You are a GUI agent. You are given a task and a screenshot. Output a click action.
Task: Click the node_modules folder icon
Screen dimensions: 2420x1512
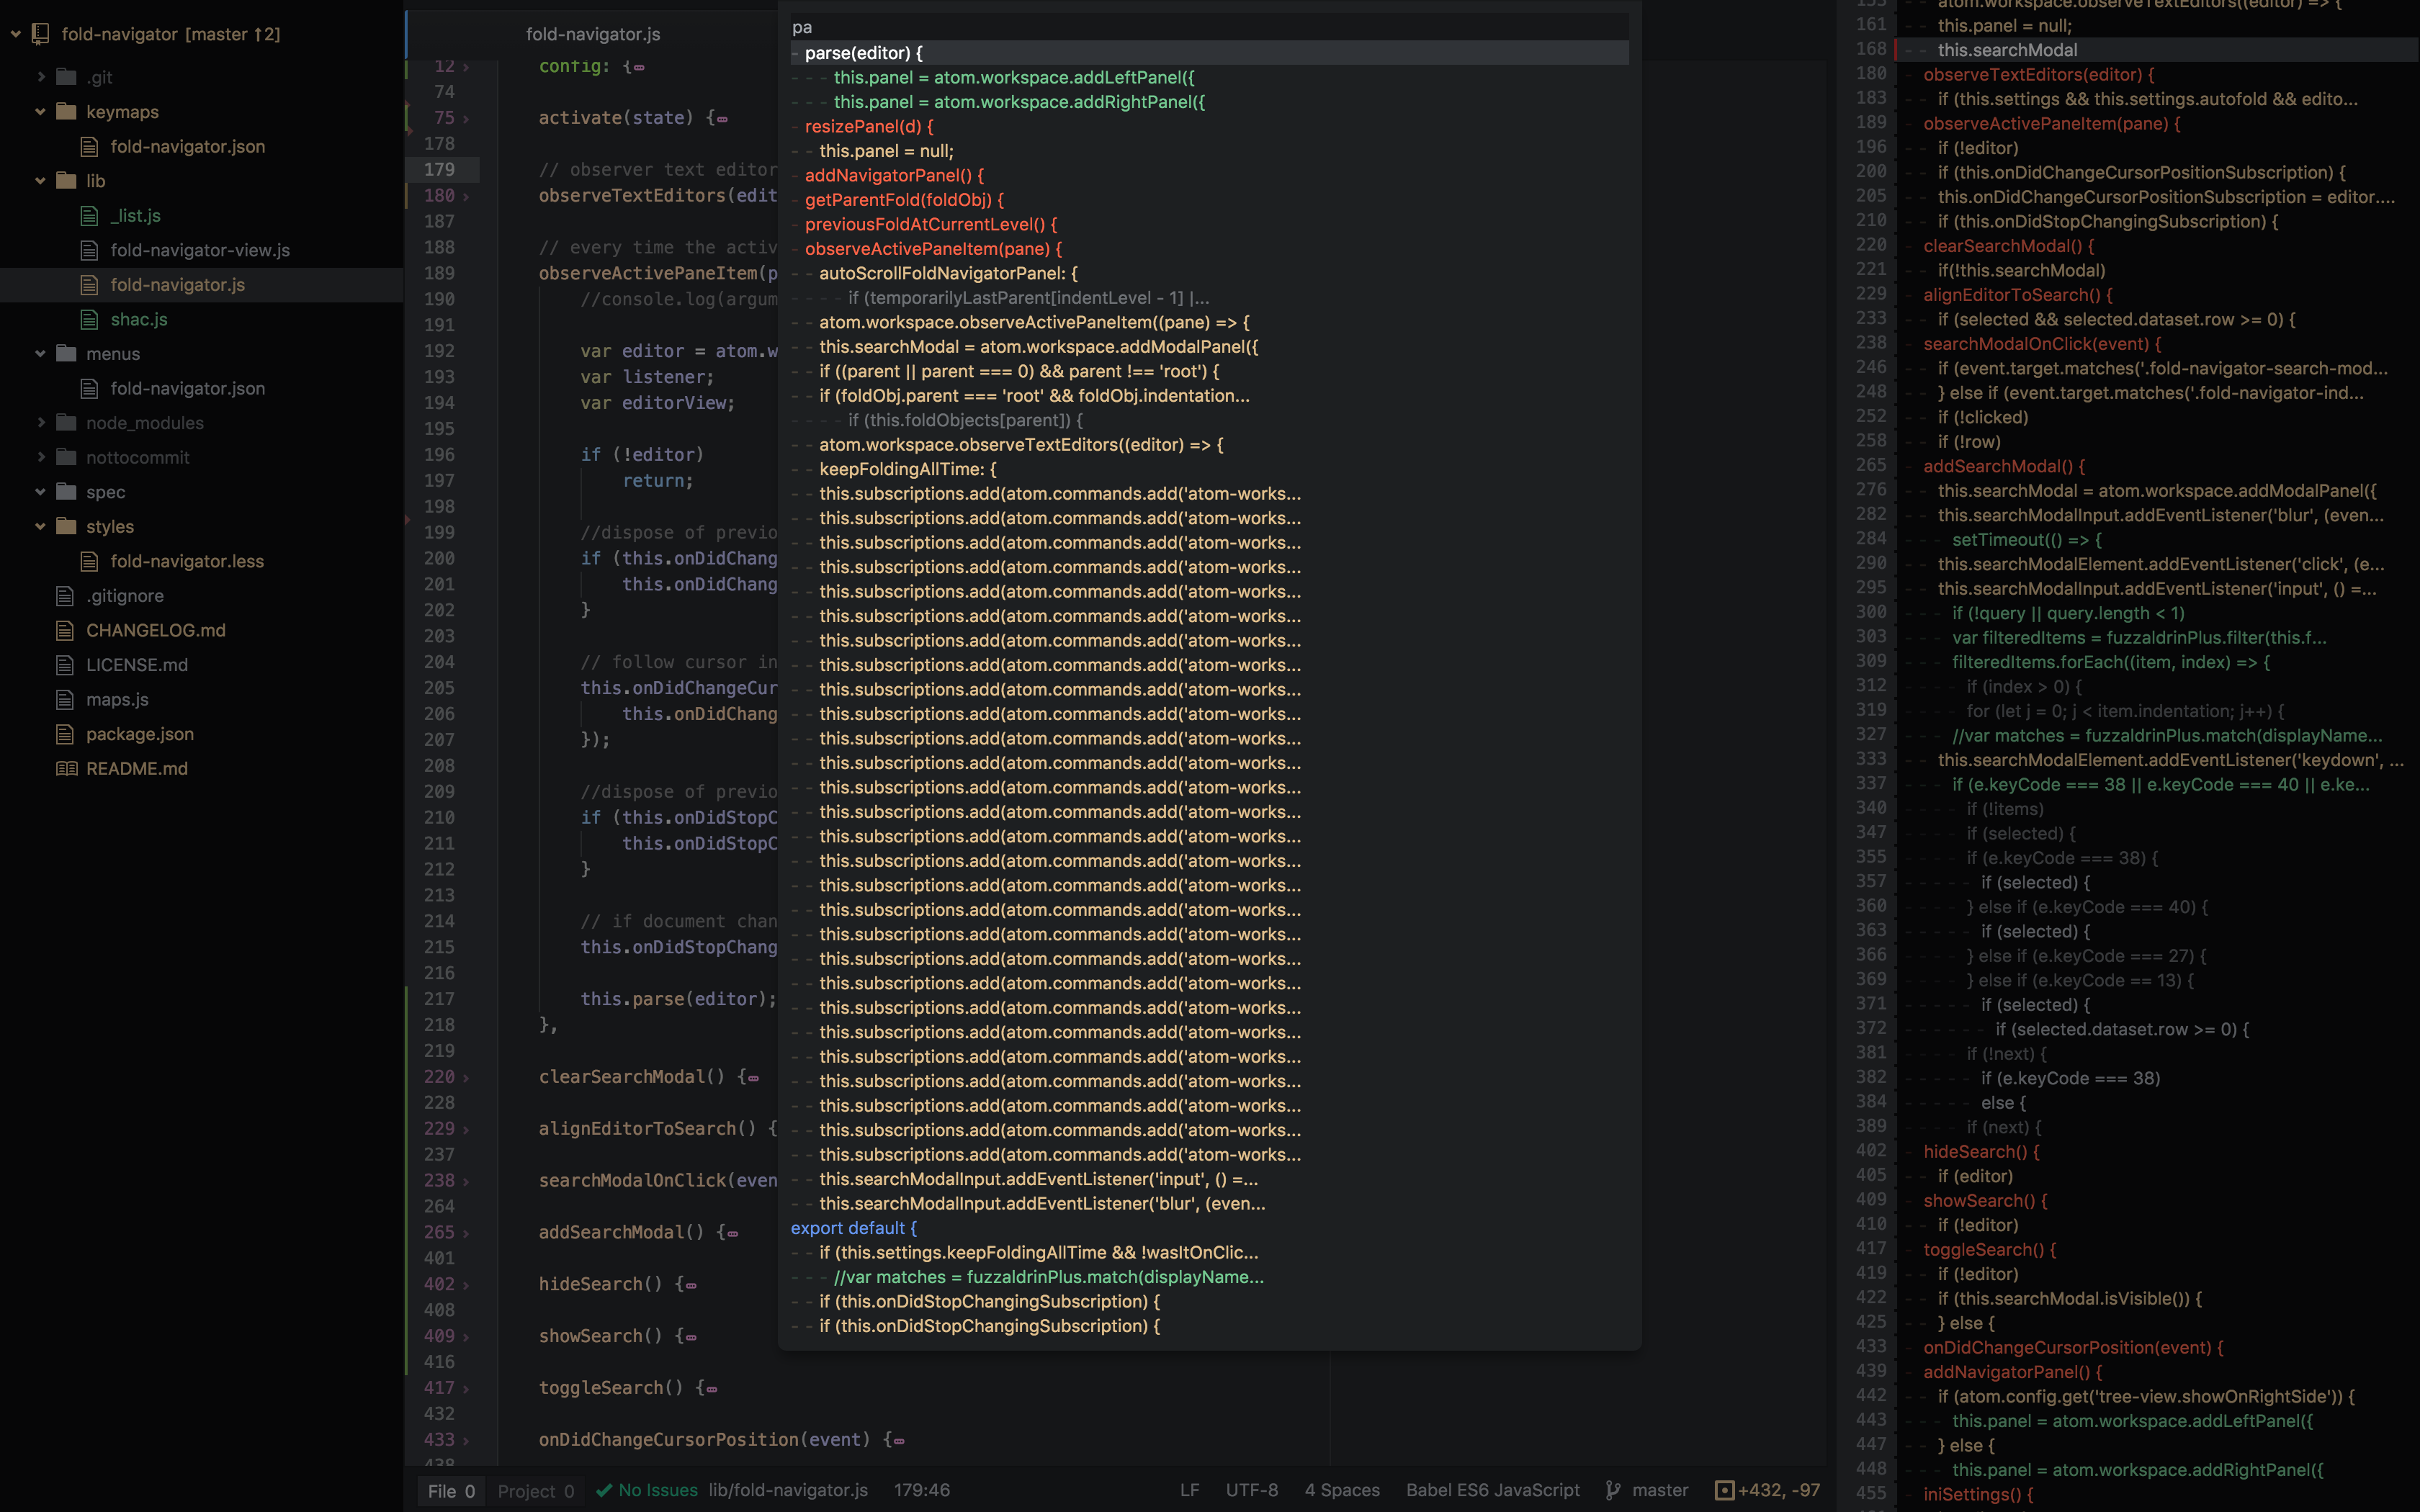[x=66, y=423]
